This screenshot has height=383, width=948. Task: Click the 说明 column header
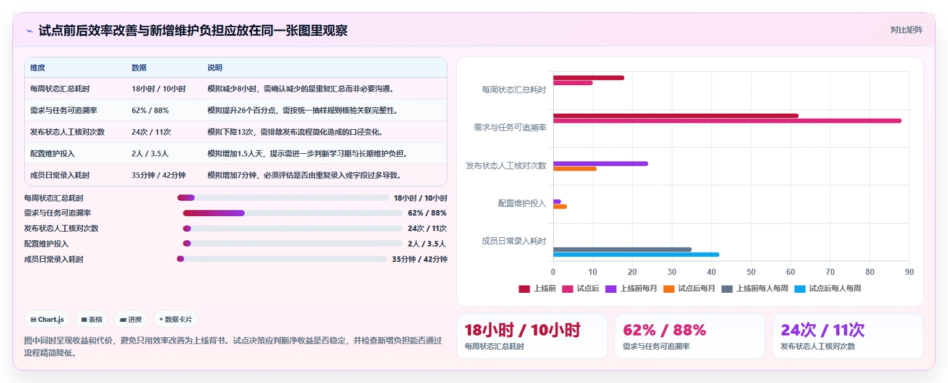click(215, 68)
